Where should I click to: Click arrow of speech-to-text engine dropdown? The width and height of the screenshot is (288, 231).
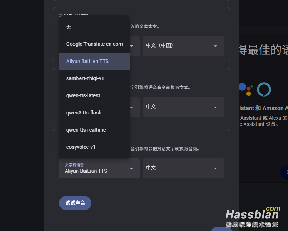point(132,107)
